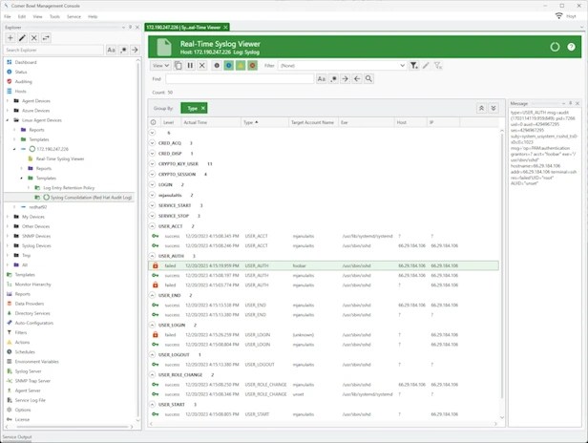Image resolution: width=588 pixels, height=443 pixels.
Task: Collapse the USER_ROLE_CHANGE group
Action: coord(153,374)
